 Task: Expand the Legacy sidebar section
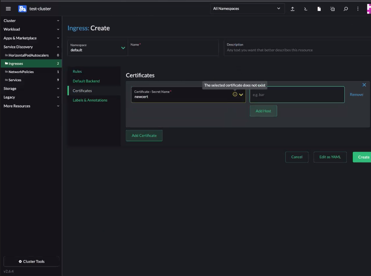tap(31, 97)
